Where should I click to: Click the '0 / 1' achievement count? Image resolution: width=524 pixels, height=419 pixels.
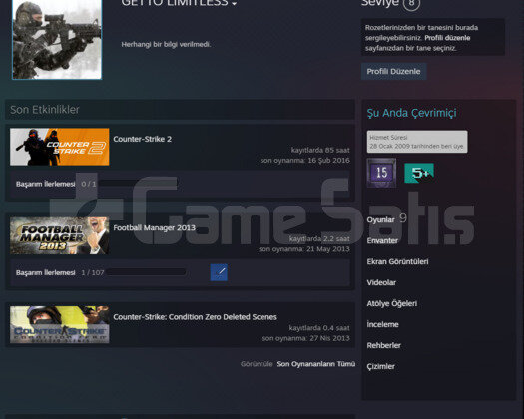click(x=89, y=184)
